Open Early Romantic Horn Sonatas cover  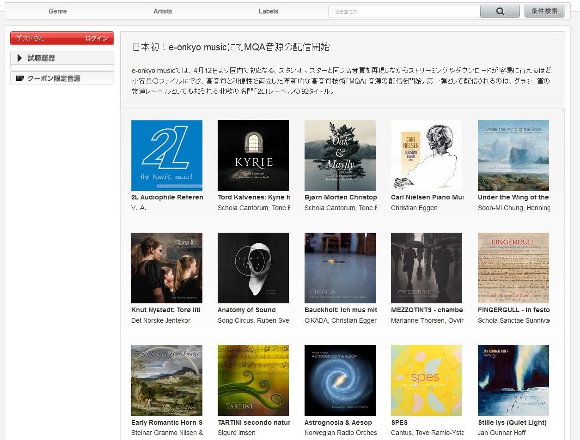click(167, 380)
